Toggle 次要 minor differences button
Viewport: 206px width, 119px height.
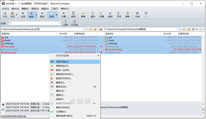pyautogui.click(x=64, y=15)
